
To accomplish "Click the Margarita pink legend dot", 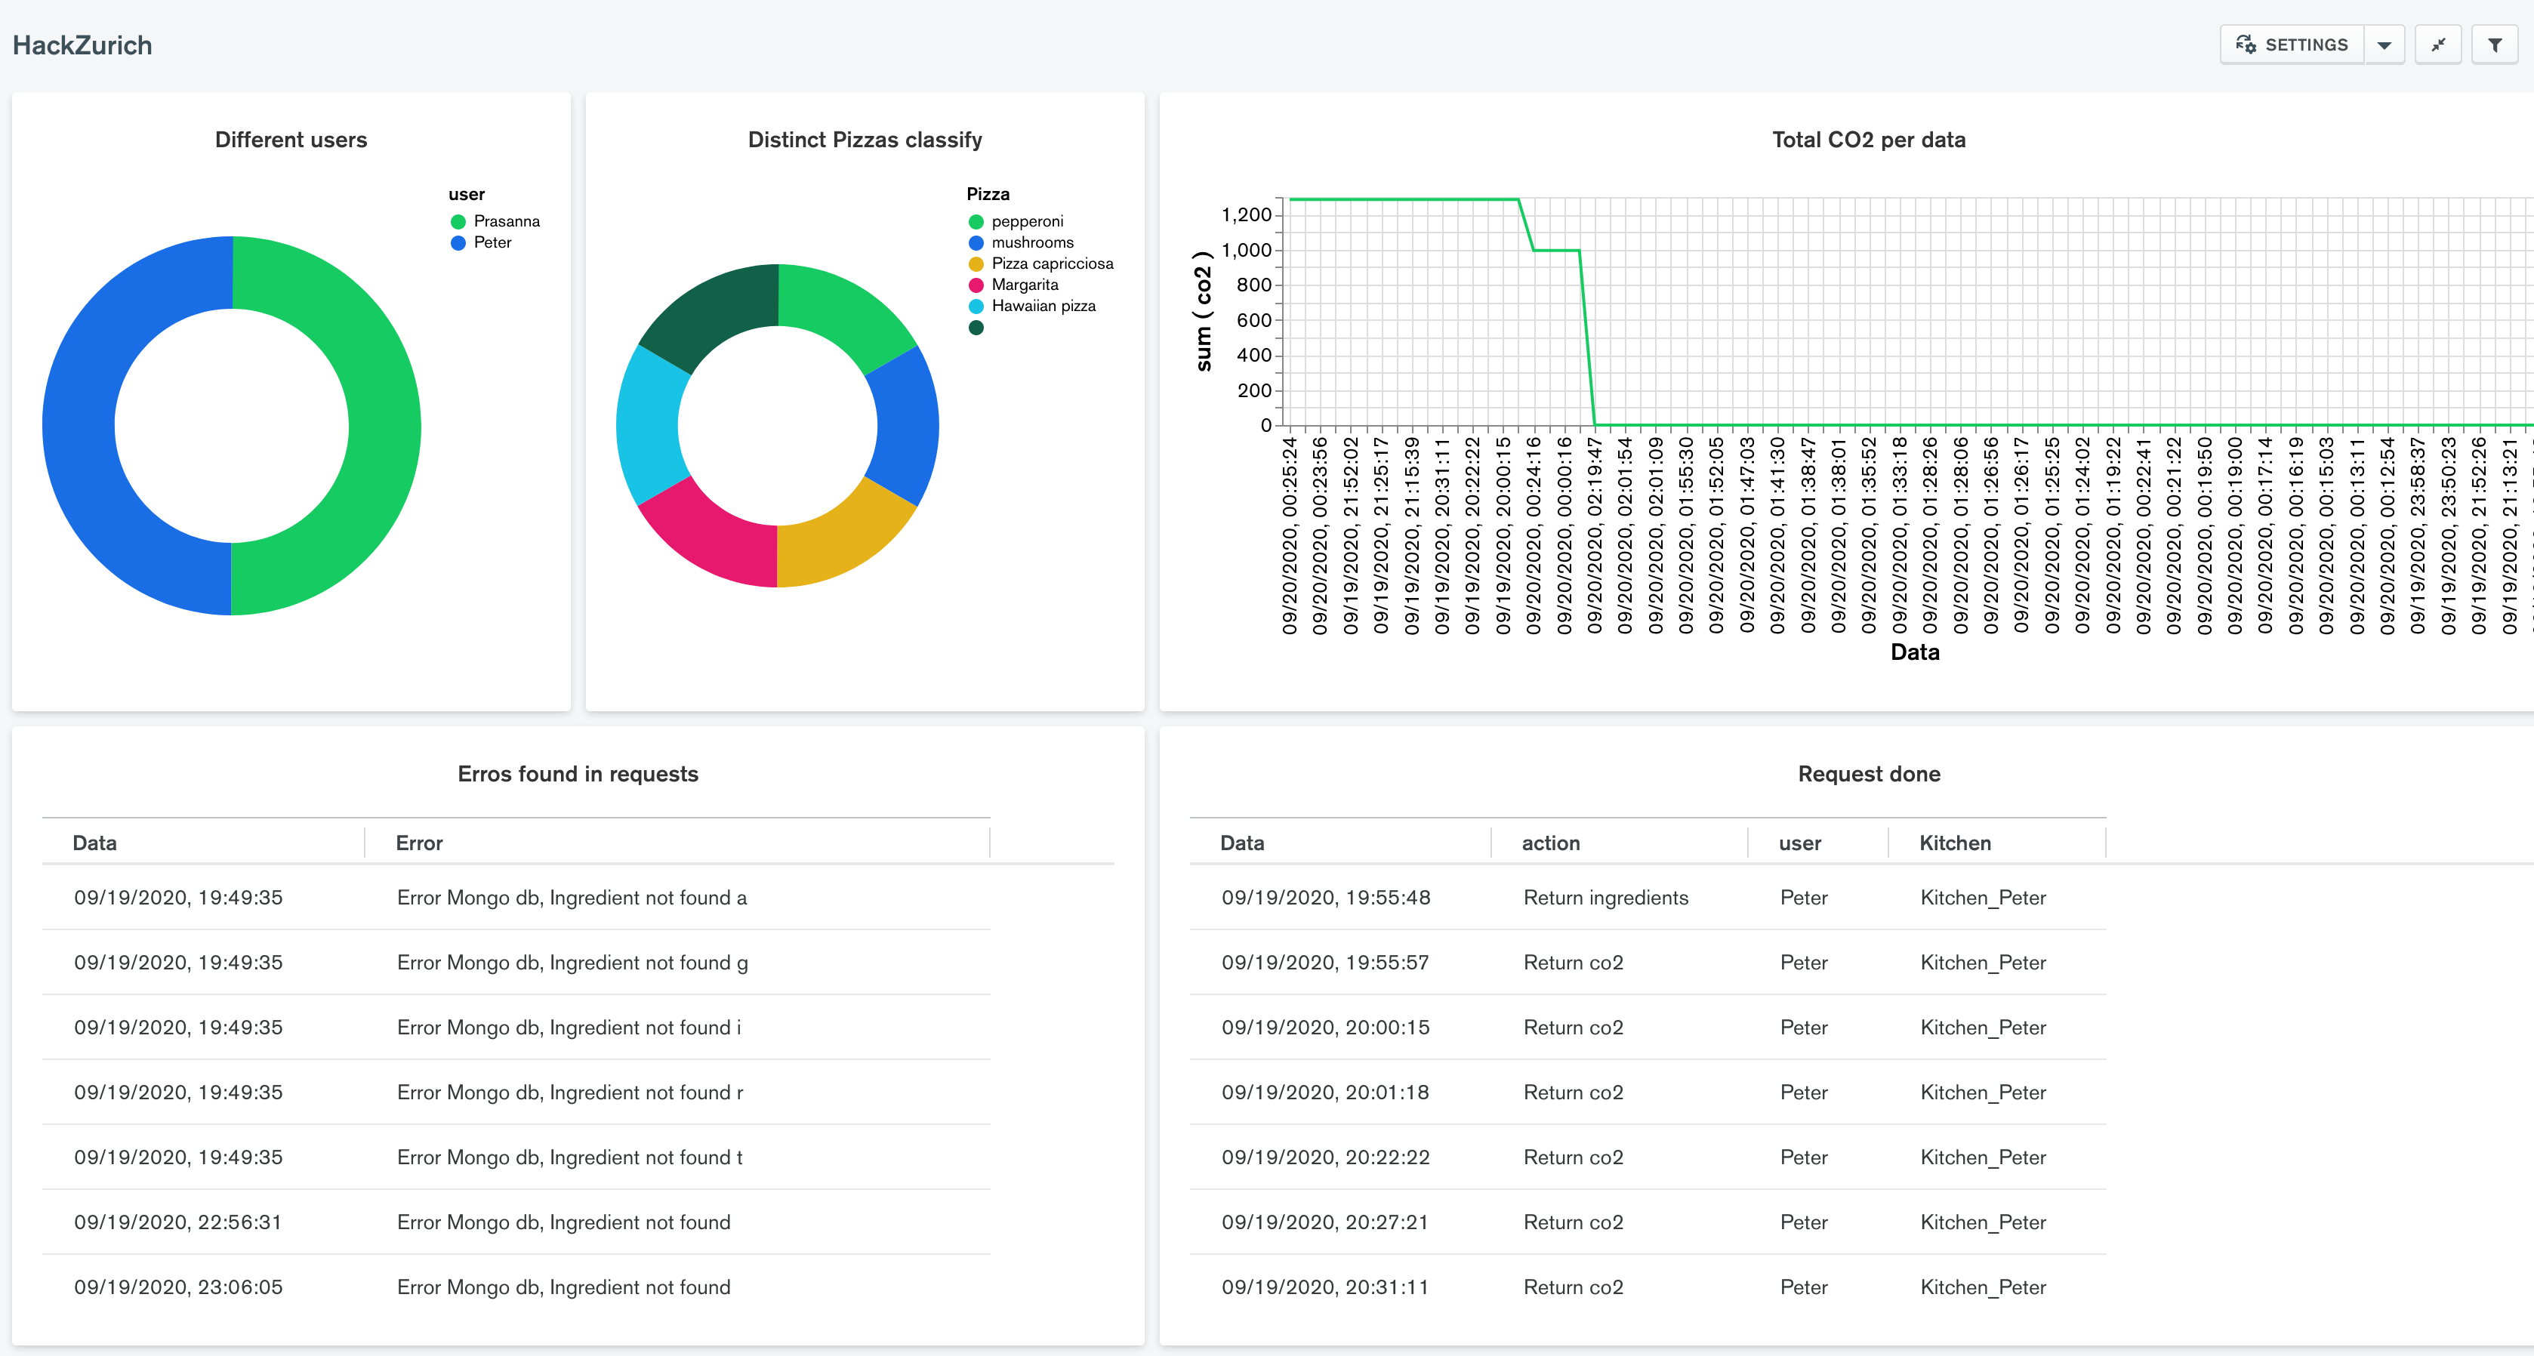I will pos(976,285).
